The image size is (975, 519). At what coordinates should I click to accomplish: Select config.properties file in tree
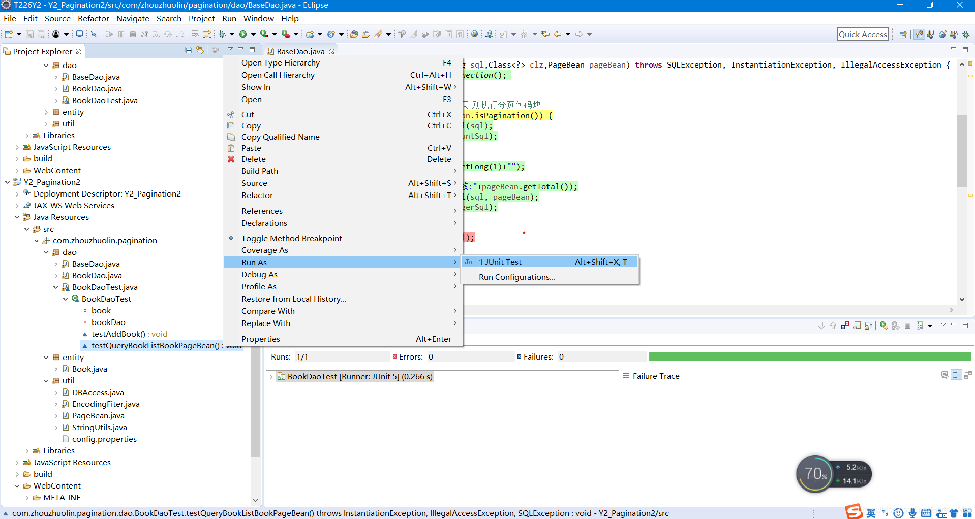[x=104, y=439]
